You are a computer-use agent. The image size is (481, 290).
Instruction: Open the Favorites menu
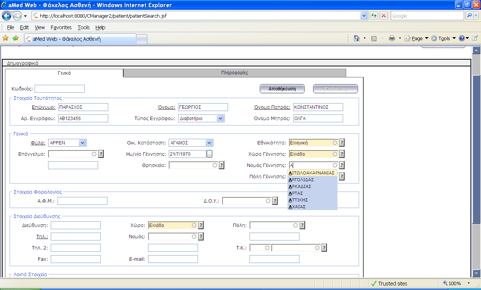61,27
